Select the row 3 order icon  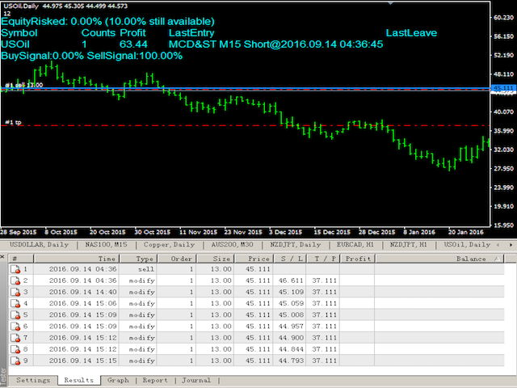pyautogui.click(x=15, y=293)
